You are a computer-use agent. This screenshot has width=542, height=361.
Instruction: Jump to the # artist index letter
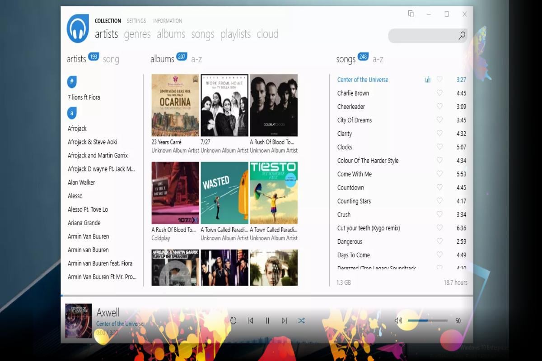click(72, 82)
